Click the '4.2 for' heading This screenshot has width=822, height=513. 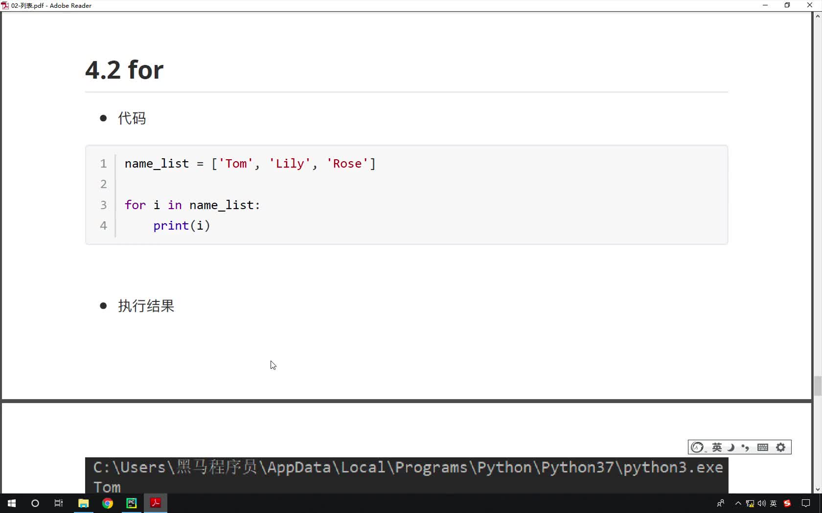[124, 70]
